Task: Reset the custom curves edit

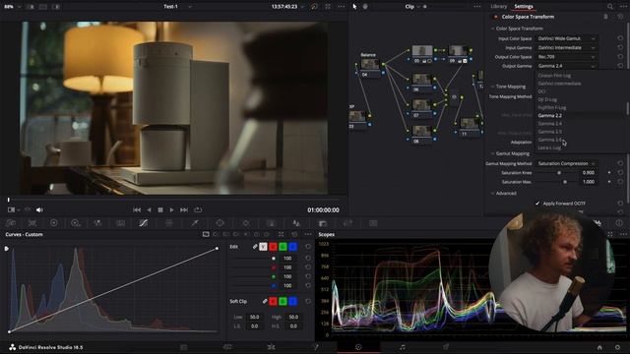Action: tap(308, 247)
